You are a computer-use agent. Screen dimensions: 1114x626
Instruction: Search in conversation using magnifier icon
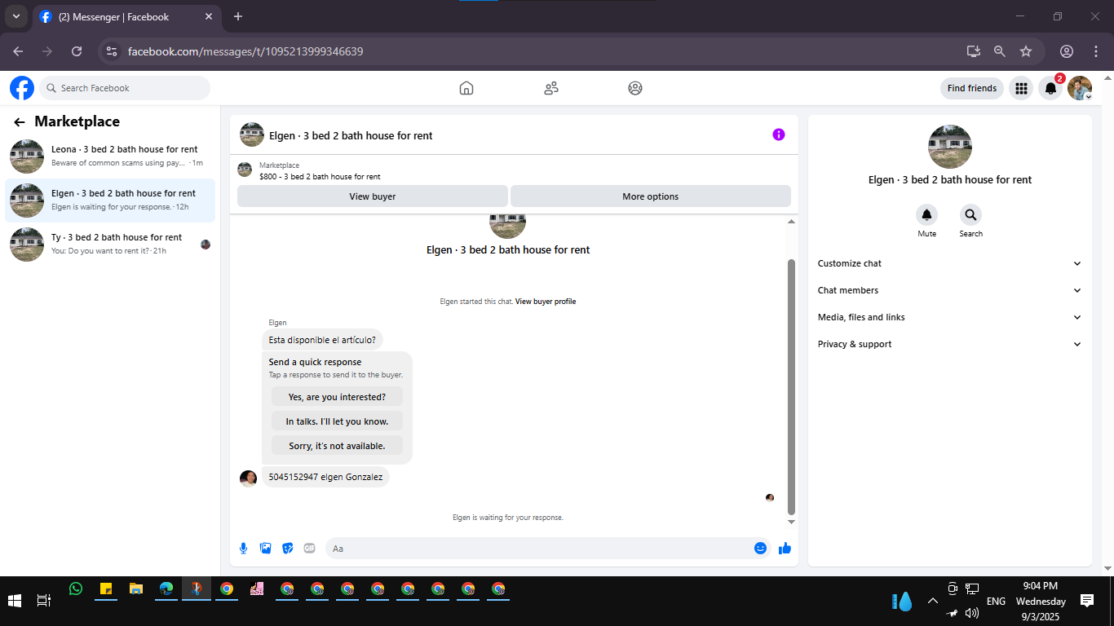(970, 215)
